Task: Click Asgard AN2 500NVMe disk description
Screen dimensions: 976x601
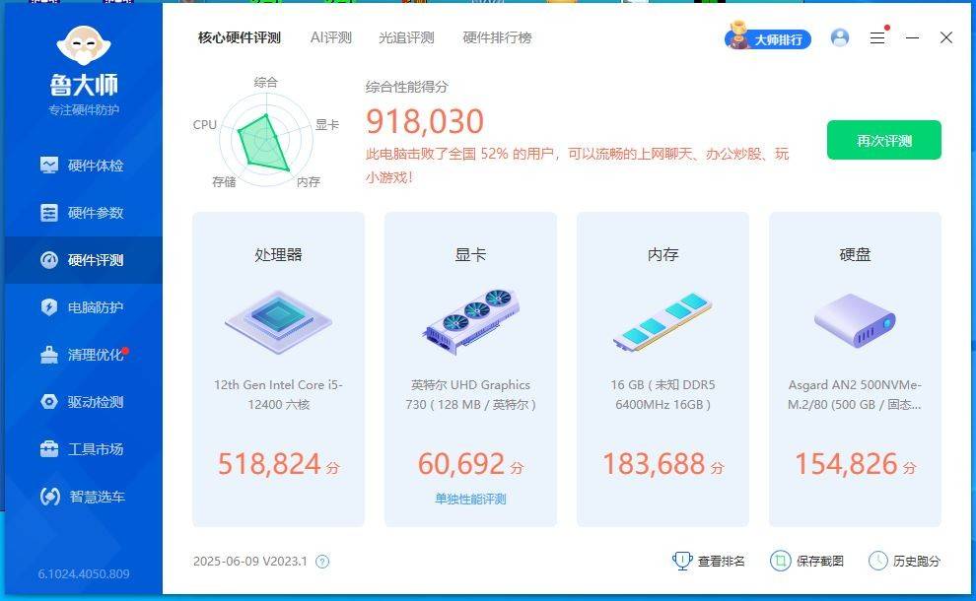Action: (x=856, y=394)
